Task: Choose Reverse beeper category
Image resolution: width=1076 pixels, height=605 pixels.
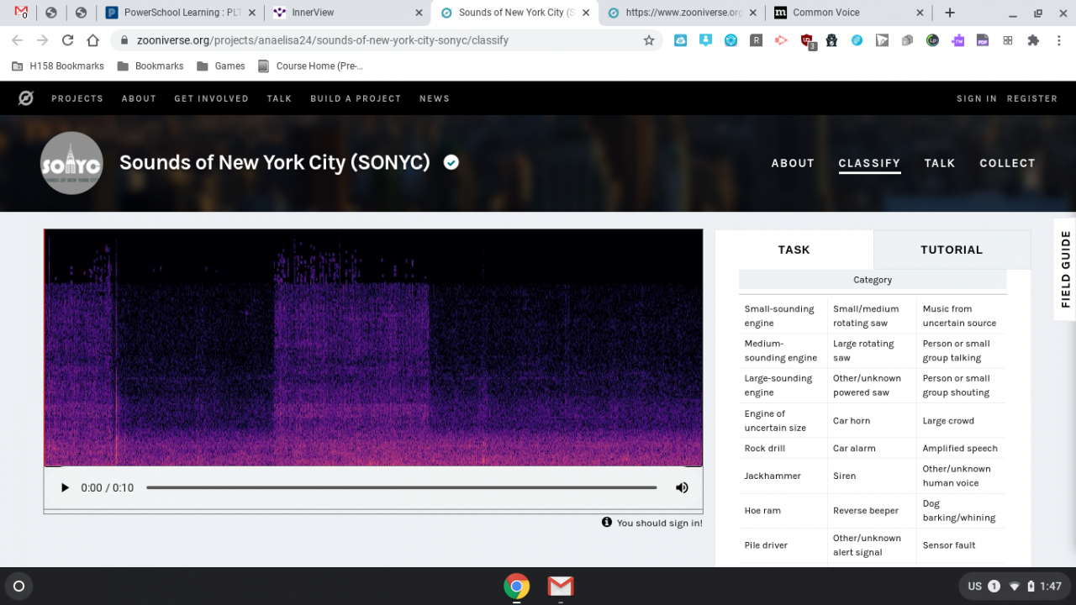Action: pos(872,510)
